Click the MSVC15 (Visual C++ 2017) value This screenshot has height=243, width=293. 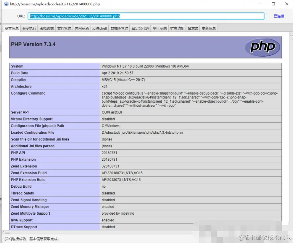coord(123,80)
